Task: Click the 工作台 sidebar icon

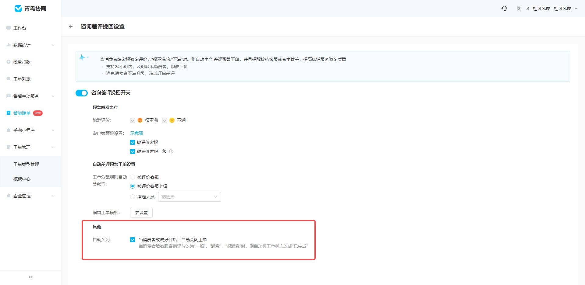Action: (9, 28)
